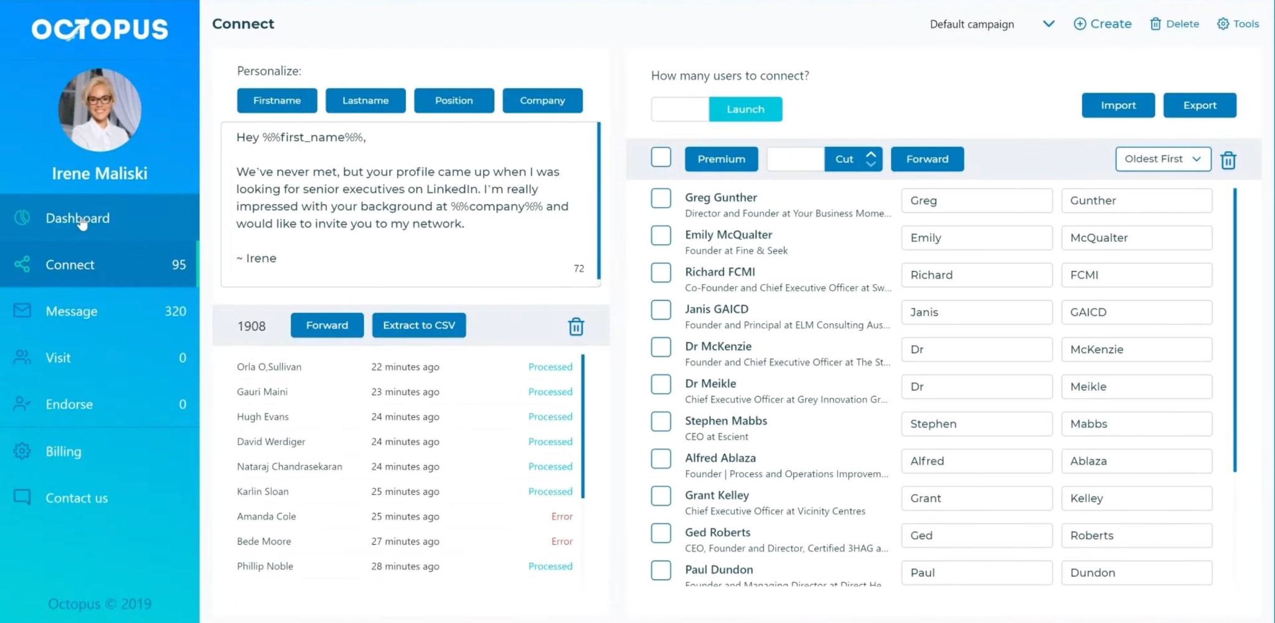The image size is (1275, 623).
Task: Click the Octopus logo
Action: pos(100,29)
